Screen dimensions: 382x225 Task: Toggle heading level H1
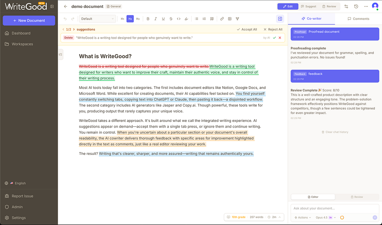coord(122,19)
